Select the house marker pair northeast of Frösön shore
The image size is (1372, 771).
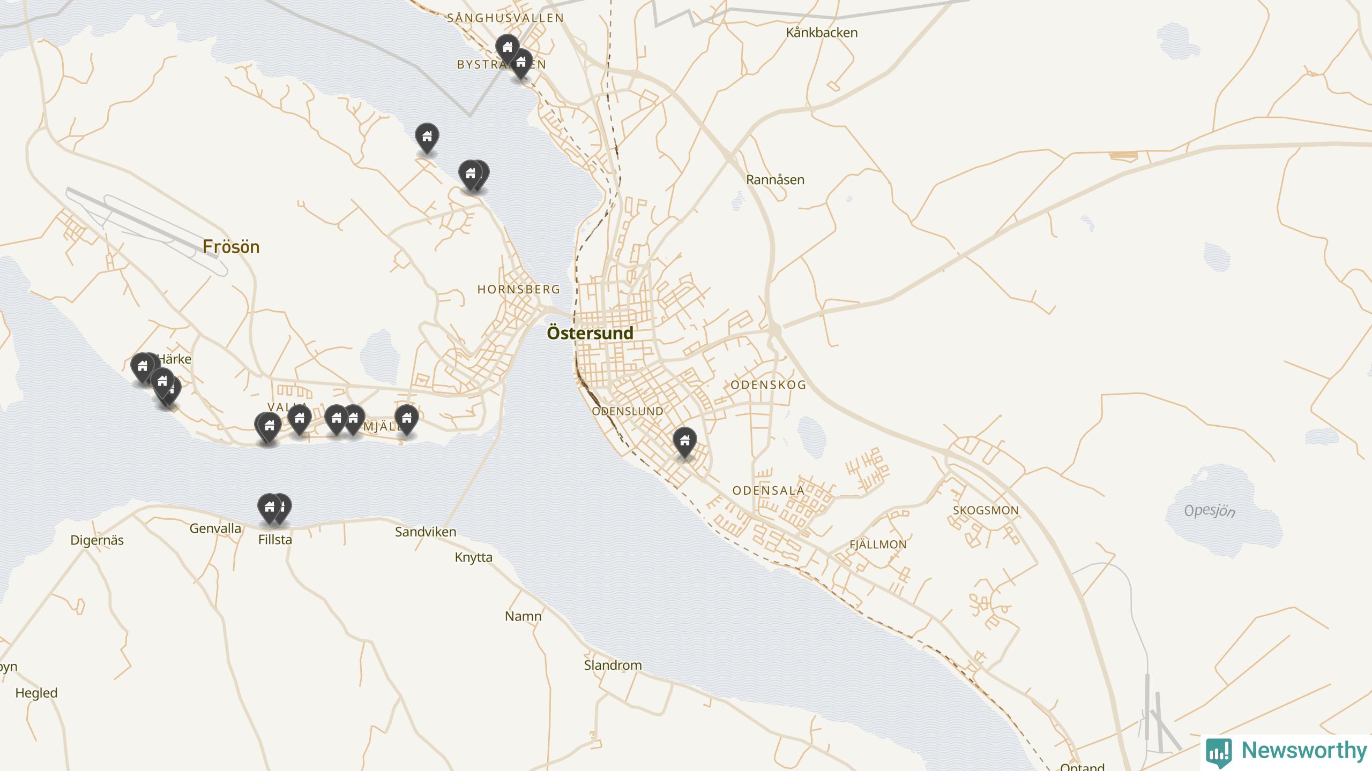[x=474, y=176]
